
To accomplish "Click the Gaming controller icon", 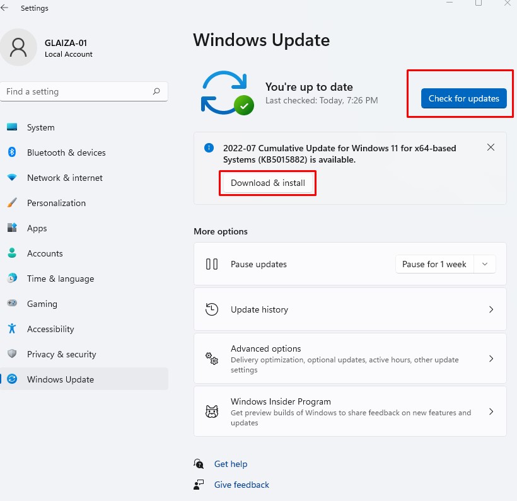I will click(x=12, y=304).
